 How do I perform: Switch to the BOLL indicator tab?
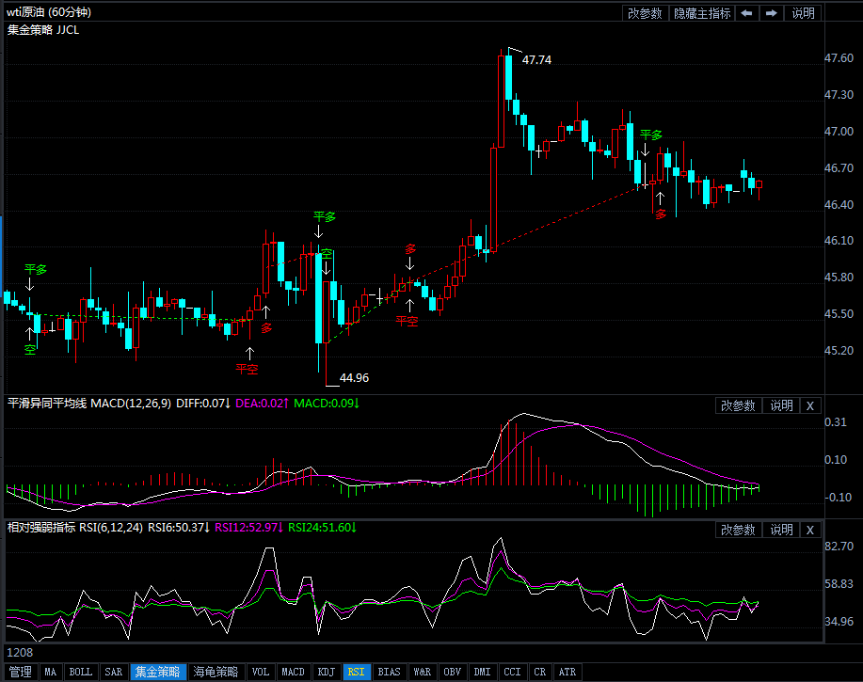pos(81,673)
